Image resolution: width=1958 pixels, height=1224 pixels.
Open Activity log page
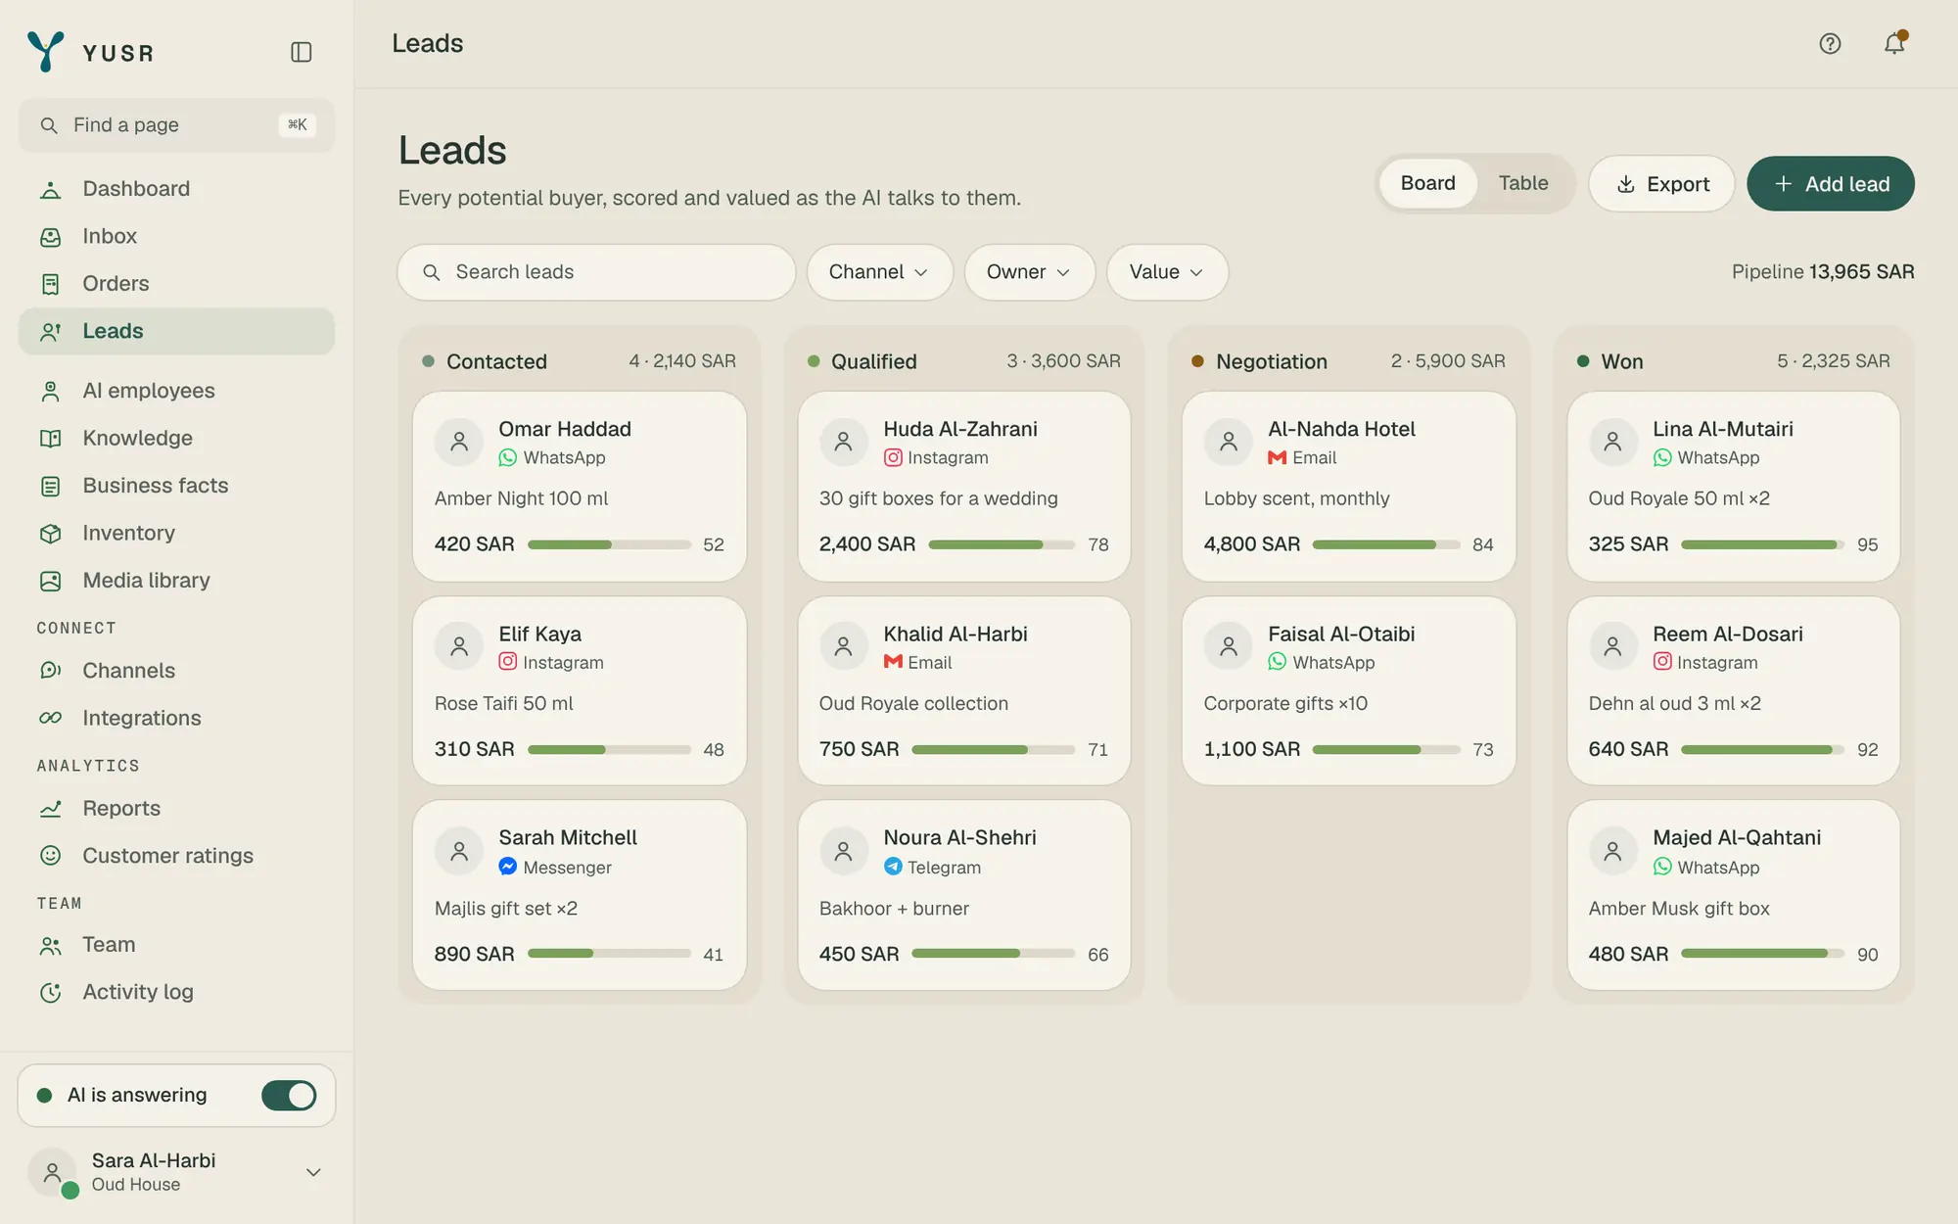[176, 993]
